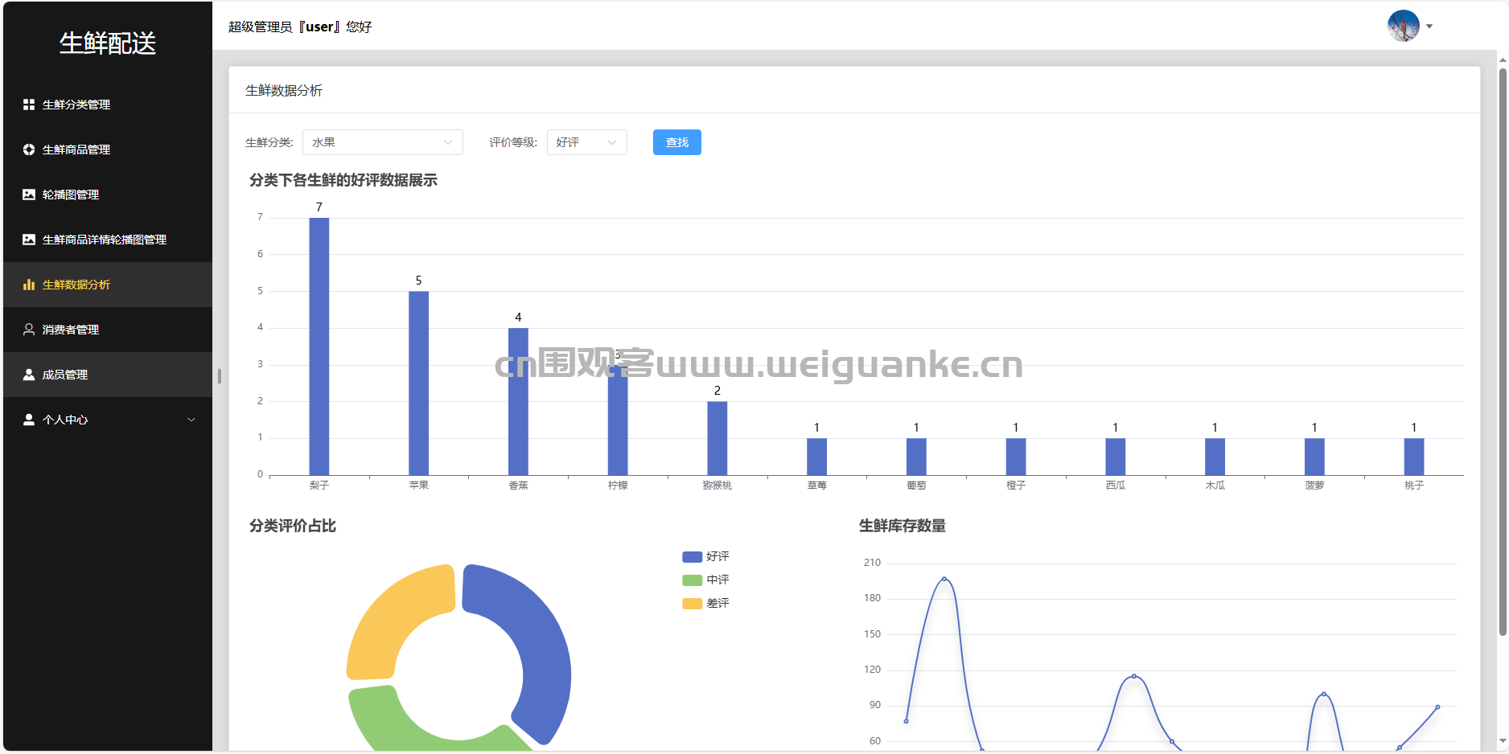Go to 生鲜商品管理 page
The width and height of the screenshot is (1509, 754).
(108, 150)
